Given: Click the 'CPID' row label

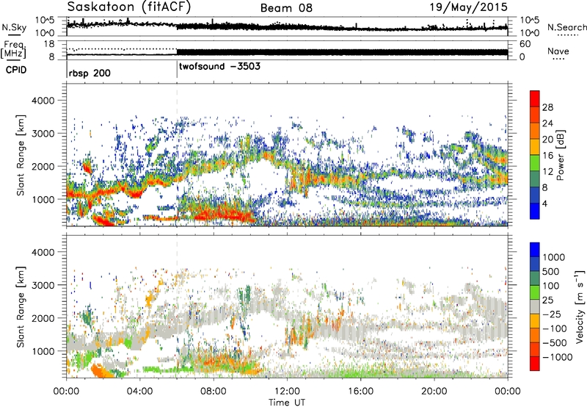Looking at the screenshot, I should click(16, 70).
